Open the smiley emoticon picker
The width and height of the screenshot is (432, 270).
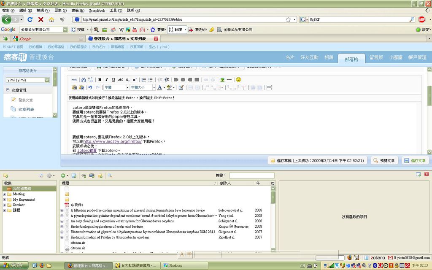239,80
